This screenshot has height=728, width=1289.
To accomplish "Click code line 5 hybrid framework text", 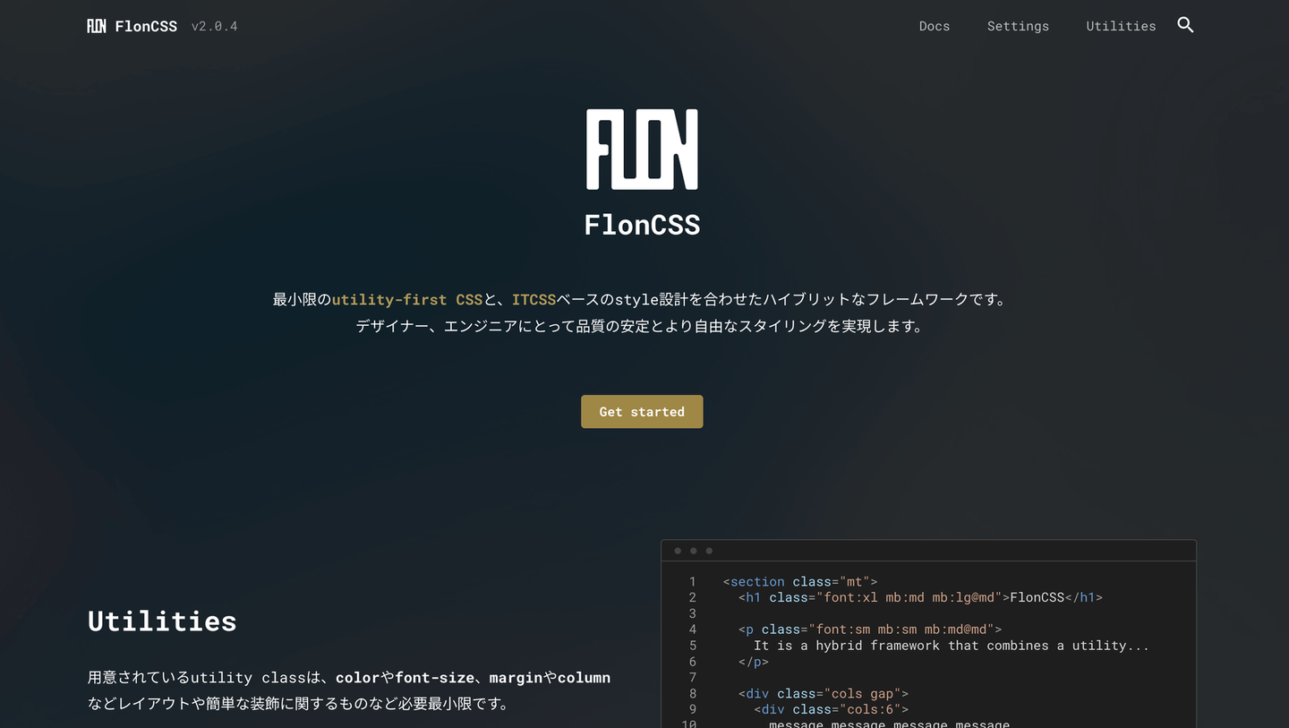I will pos(952,646).
